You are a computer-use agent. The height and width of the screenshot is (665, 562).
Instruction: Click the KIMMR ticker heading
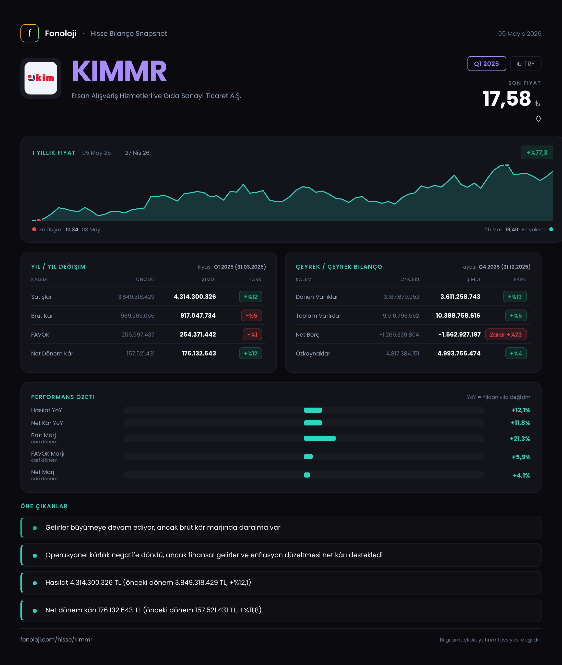(x=120, y=71)
